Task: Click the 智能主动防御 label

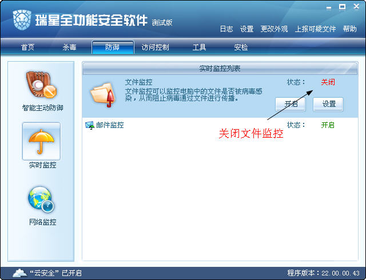Action: click(x=42, y=108)
